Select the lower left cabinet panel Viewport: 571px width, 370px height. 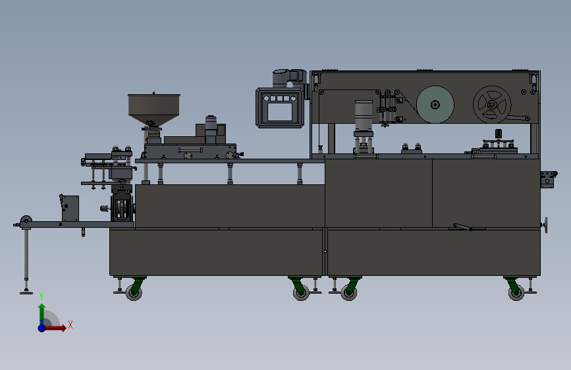coord(216,252)
